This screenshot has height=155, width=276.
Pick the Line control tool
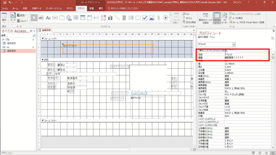117,18
